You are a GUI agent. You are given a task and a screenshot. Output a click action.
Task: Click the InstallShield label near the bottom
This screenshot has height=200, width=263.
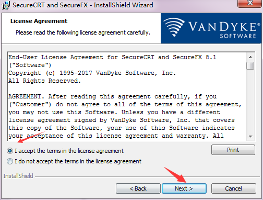18,176
